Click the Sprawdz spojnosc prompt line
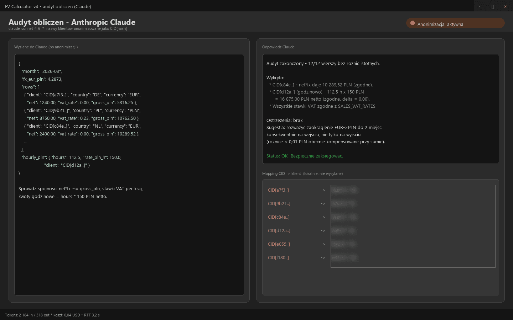The height and width of the screenshot is (320, 513). 81,189
